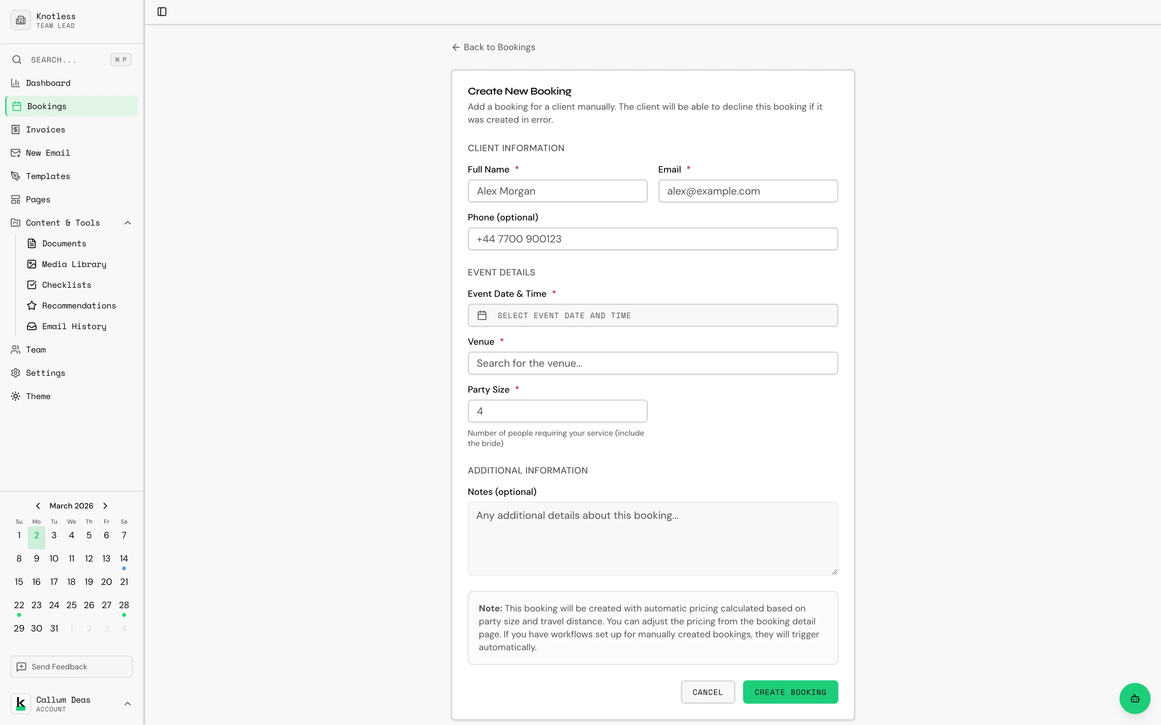Switch to the Bookings section
Screen dimensions: 1161x725
tap(47, 106)
